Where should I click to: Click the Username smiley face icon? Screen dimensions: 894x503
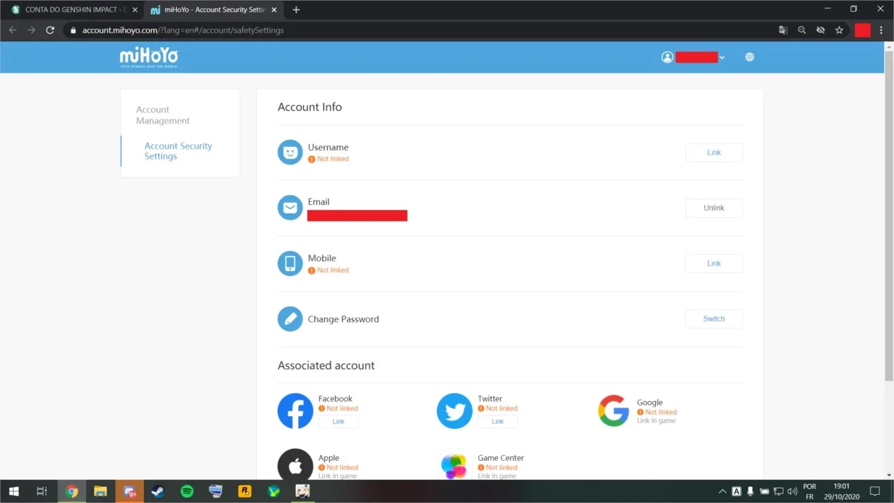click(290, 153)
